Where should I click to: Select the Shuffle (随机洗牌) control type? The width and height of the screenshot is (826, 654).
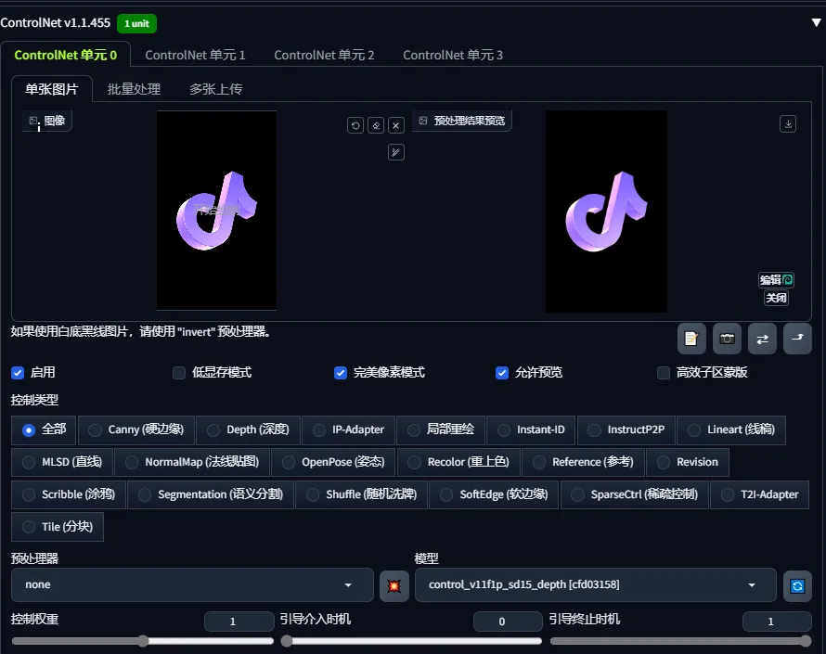click(361, 495)
